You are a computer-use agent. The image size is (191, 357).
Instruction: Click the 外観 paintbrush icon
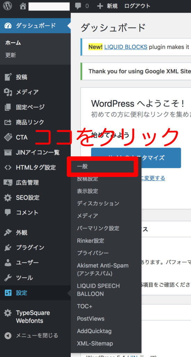[8, 233]
